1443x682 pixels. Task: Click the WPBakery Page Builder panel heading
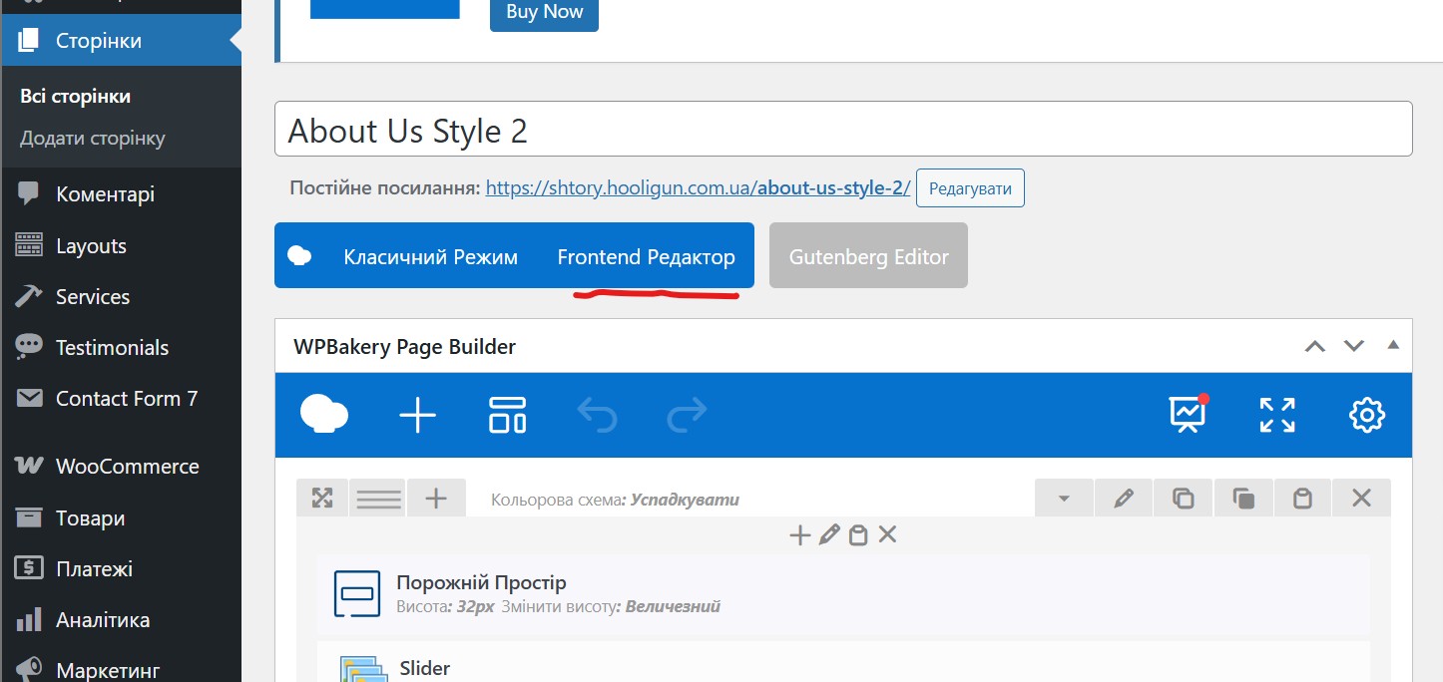pyautogui.click(x=404, y=347)
